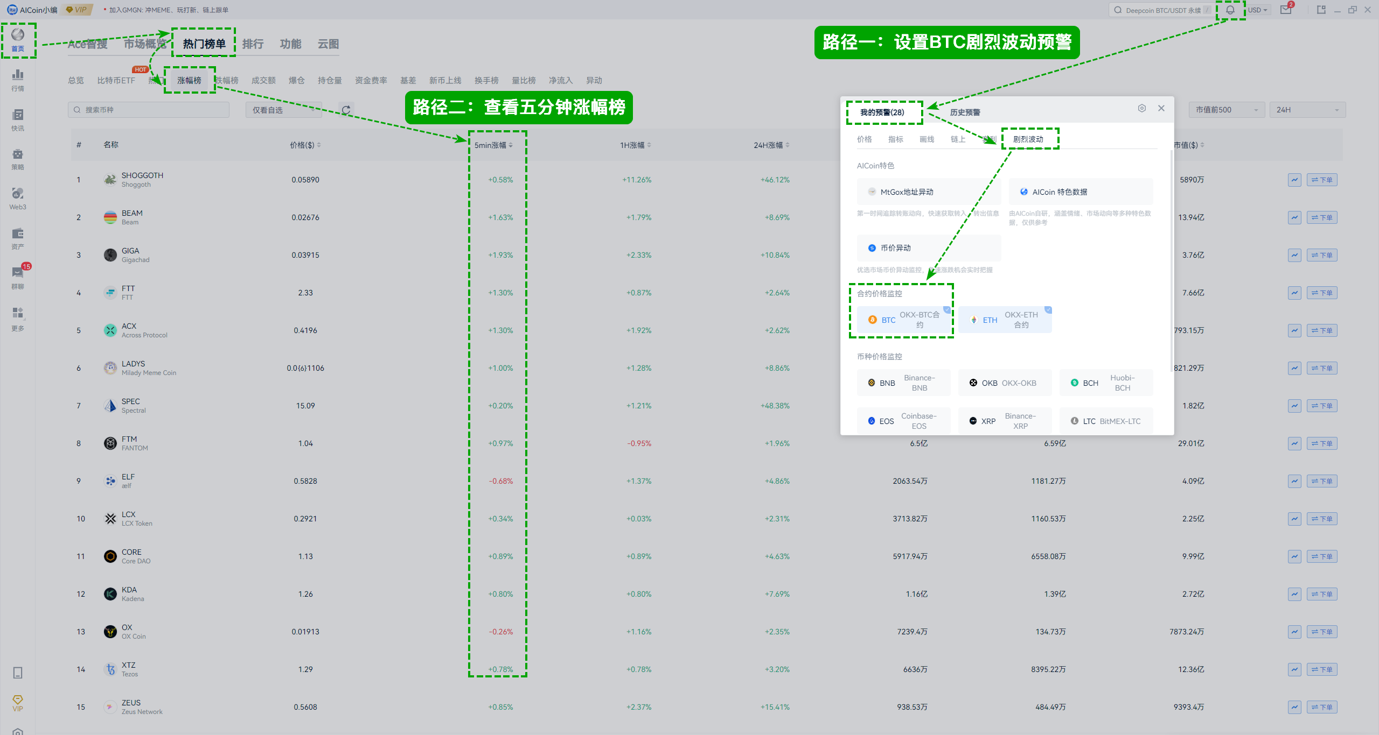1379x735 pixels.
Task: Switch to 热门榜单 tab
Action: click(204, 44)
